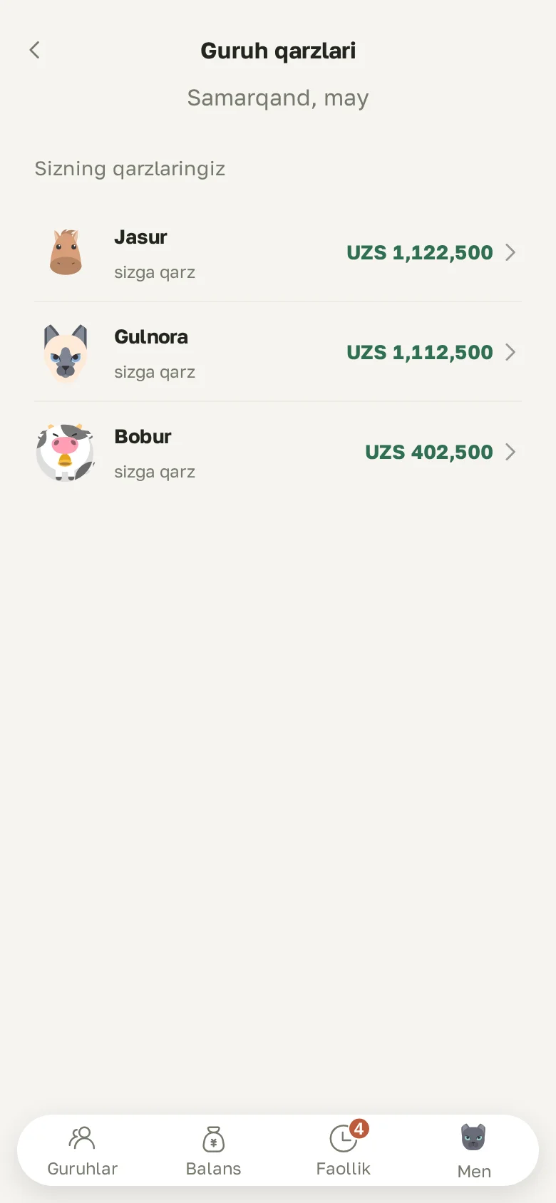Viewport: 556px width, 1203px height.
Task: Open the Faollik clock icon
Action: [x=344, y=1138]
